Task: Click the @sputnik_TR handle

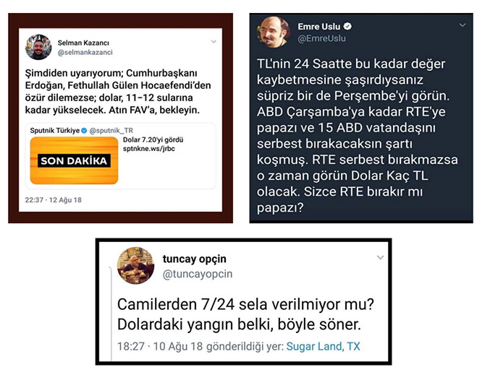Action: coord(111,131)
